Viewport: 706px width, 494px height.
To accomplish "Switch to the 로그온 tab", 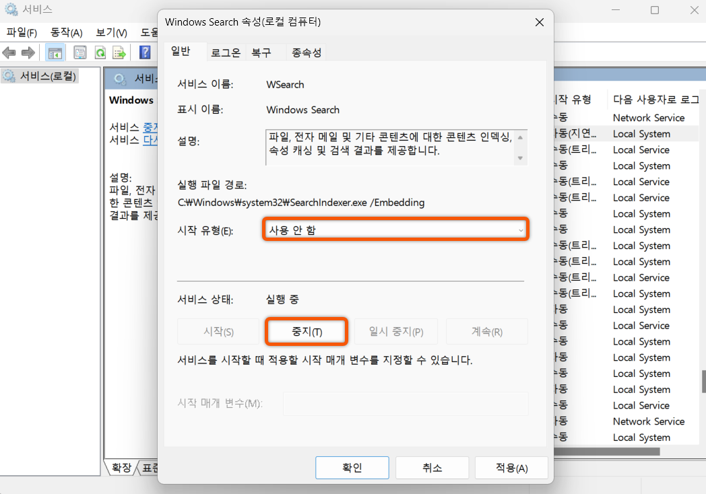I will 226,52.
